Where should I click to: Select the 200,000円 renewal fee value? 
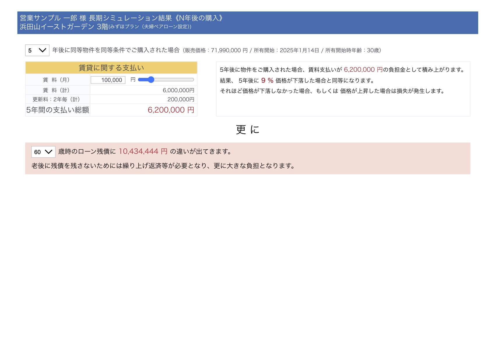tap(181, 100)
